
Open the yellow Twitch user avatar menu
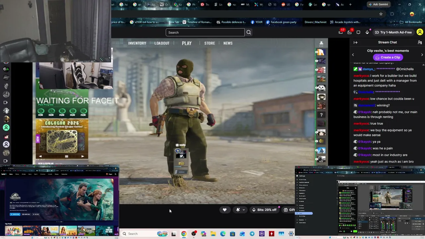coord(420,32)
